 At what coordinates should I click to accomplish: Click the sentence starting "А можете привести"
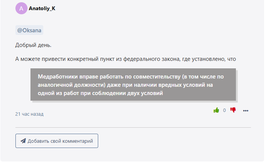(x=126, y=59)
